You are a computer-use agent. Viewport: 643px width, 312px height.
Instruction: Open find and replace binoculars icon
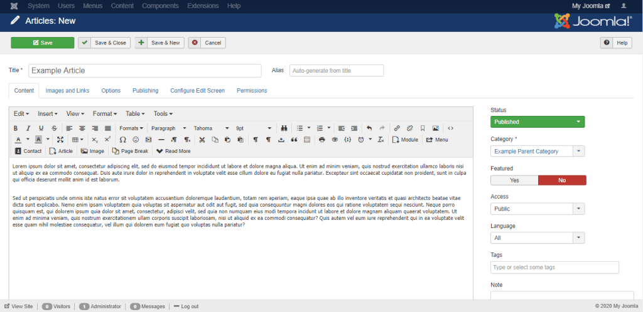(x=284, y=128)
